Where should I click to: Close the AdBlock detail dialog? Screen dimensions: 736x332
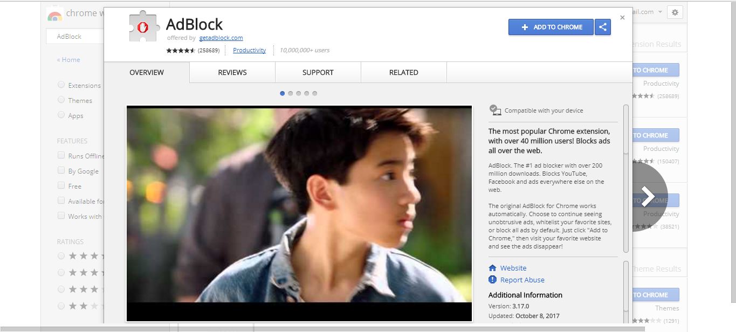coord(622,18)
